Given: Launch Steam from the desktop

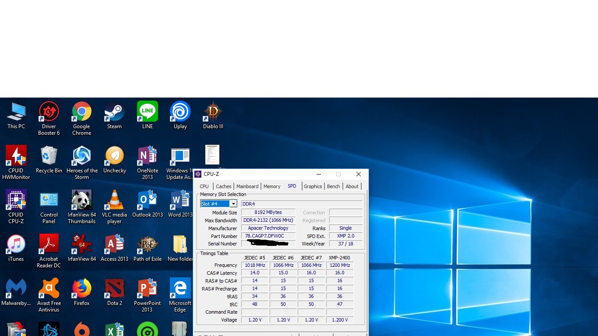Looking at the screenshot, I should point(115,115).
